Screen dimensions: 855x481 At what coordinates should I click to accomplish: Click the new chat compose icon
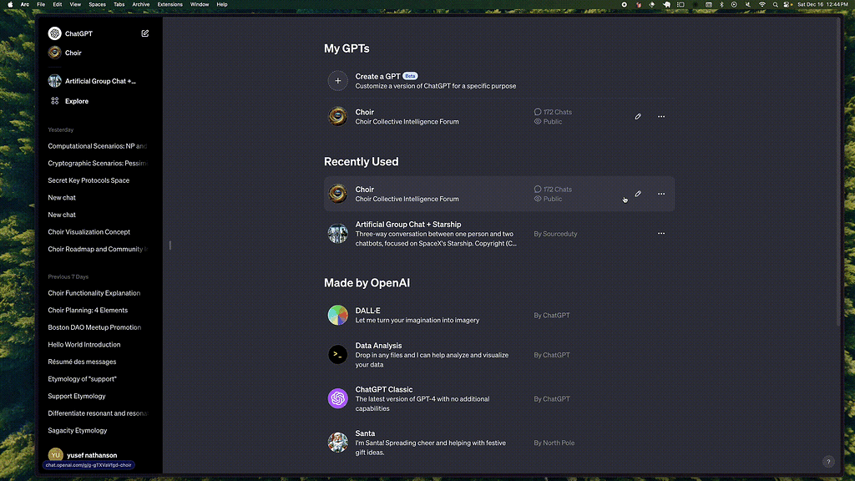pyautogui.click(x=144, y=33)
